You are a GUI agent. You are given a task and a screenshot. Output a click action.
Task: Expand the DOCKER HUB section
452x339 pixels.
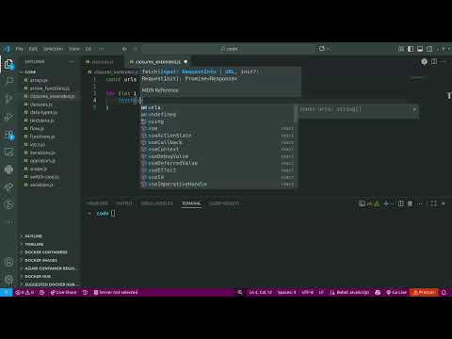[38, 277]
